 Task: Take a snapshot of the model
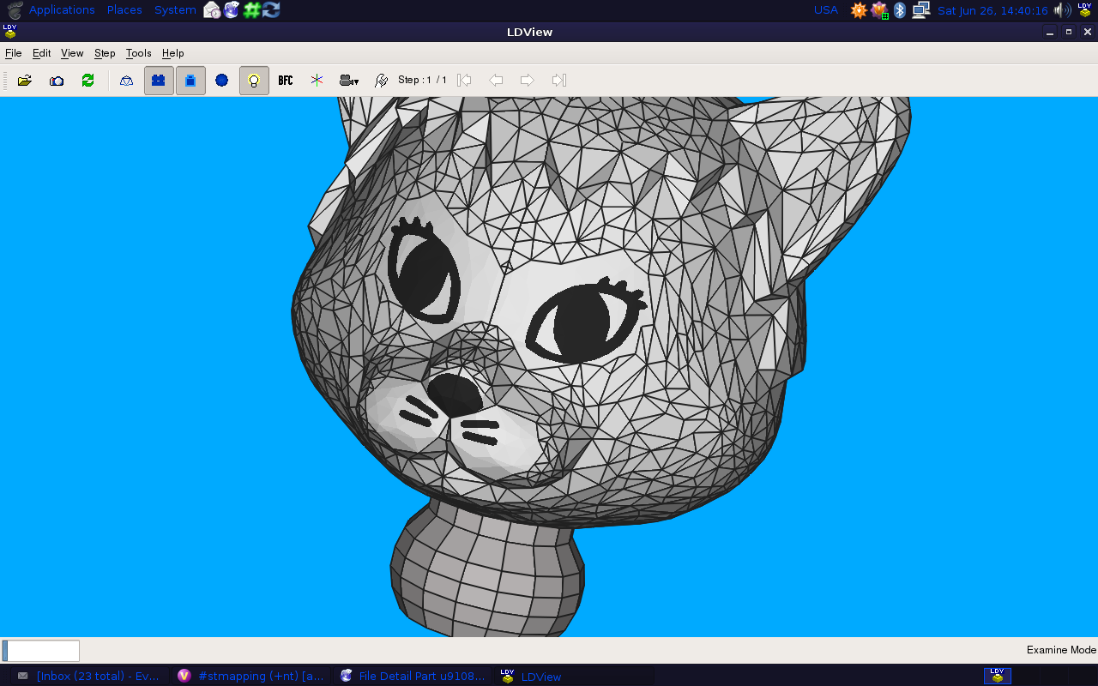56,80
